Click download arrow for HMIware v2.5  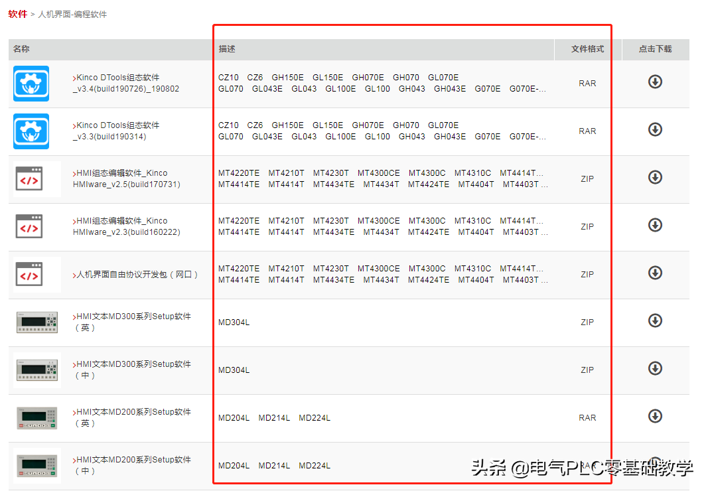coord(655,177)
